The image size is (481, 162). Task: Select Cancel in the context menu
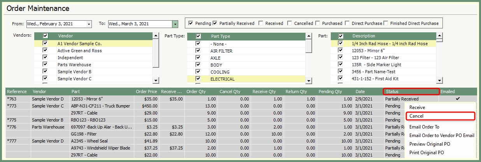(440, 116)
